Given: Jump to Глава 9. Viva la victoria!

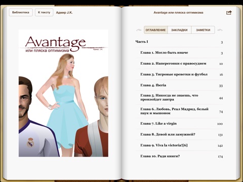Looking at the screenshot, I should pos(179,145).
